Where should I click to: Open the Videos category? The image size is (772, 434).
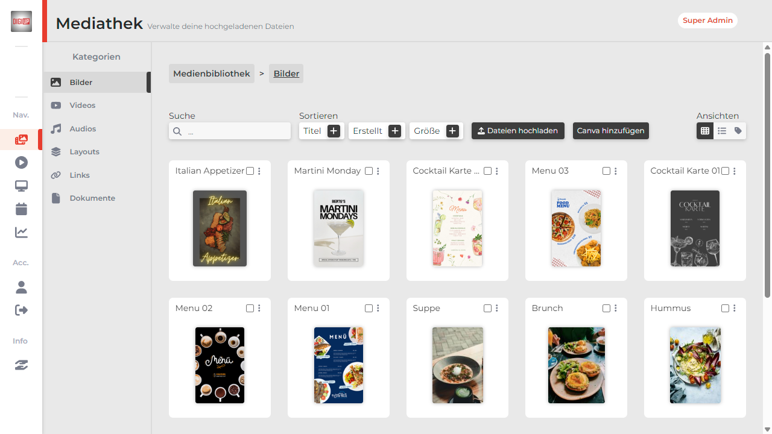click(x=83, y=105)
